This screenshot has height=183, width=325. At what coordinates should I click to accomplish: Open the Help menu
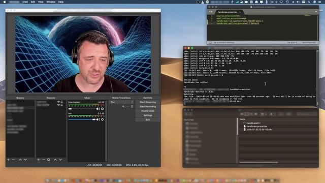61,2
